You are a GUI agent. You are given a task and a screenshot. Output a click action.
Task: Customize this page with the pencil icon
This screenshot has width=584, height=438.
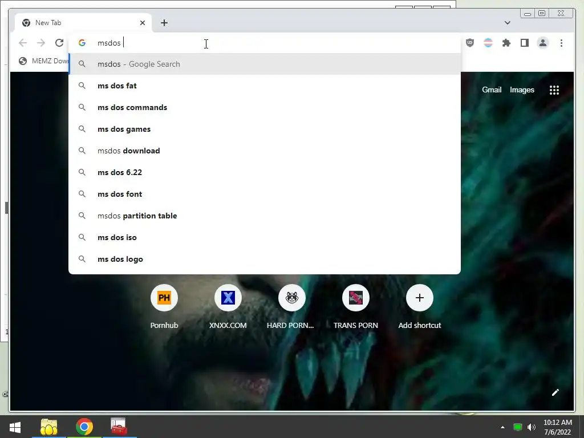click(555, 392)
